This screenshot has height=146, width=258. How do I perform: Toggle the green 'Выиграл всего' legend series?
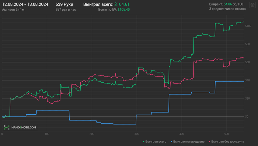(x=154, y=142)
